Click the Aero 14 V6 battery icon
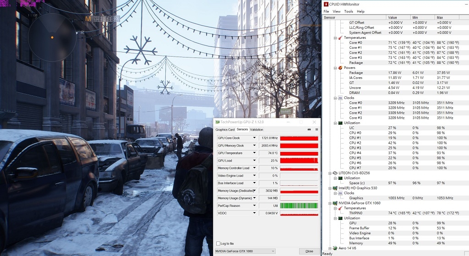This screenshot has height=256, width=469. [x=335, y=248]
